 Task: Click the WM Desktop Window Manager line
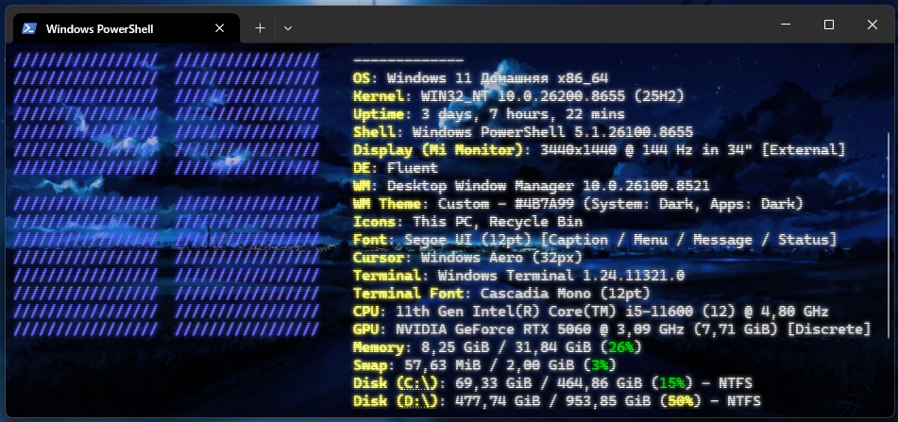(532, 186)
